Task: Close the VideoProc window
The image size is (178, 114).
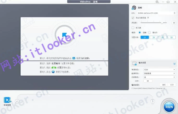Action: [x=175, y=2]
